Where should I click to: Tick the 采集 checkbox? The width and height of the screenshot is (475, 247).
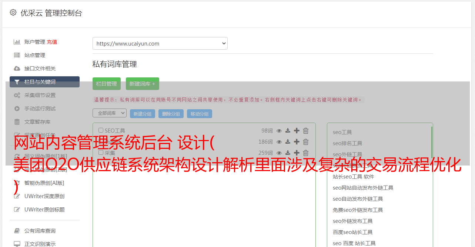click(101, 153)
